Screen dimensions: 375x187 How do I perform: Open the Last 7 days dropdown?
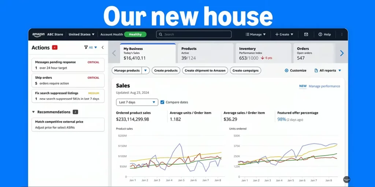(x=137, y=102)
